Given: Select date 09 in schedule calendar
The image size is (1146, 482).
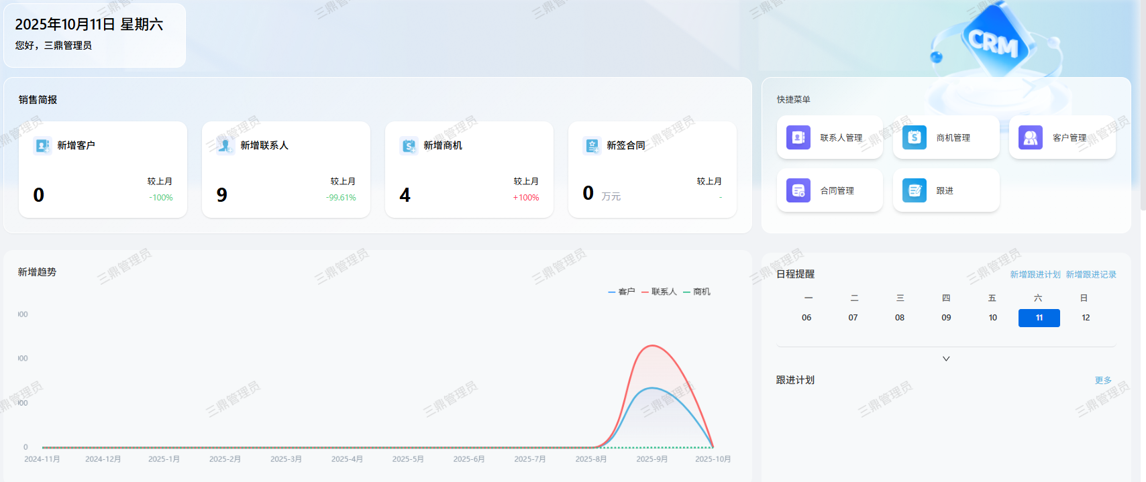Looking at the screenshot, I should coord(946,318).
